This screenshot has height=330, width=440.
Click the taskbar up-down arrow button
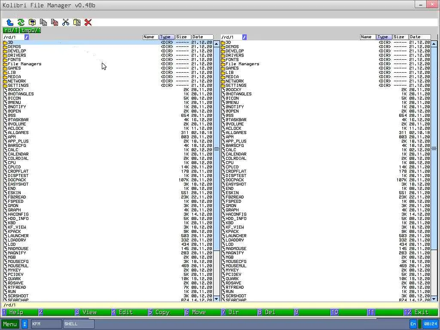tap(24, 324)
